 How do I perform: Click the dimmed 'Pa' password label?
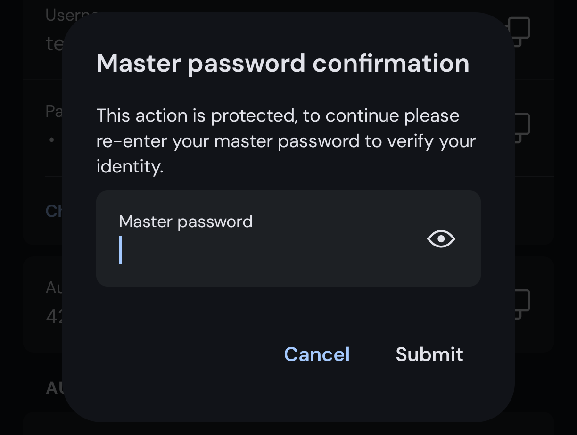(x=54, y=111)
